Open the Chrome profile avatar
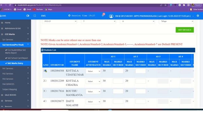This screenshot has width=203, height=114. point(193,5)
